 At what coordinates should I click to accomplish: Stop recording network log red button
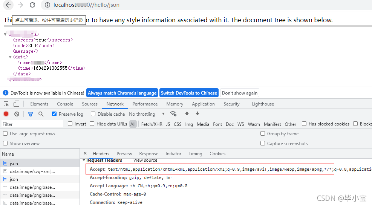[6, 114]
